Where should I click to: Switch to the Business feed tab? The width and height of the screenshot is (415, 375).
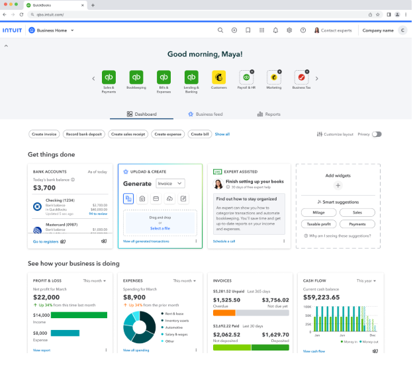tap(205, 114)
